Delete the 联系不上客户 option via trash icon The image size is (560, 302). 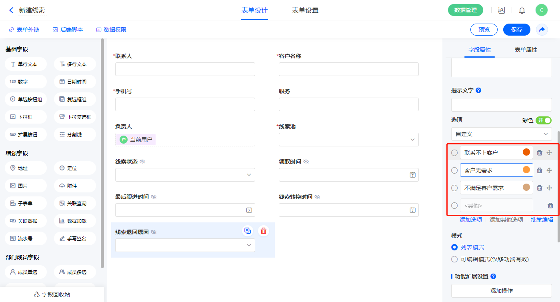click(x=539, y=152)
